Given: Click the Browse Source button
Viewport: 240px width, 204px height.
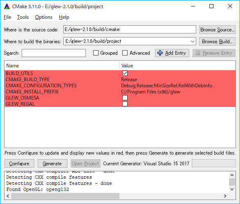Looking at the screenshot, I should [x=217, y=30].
